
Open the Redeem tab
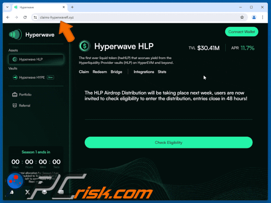(100, 72)
